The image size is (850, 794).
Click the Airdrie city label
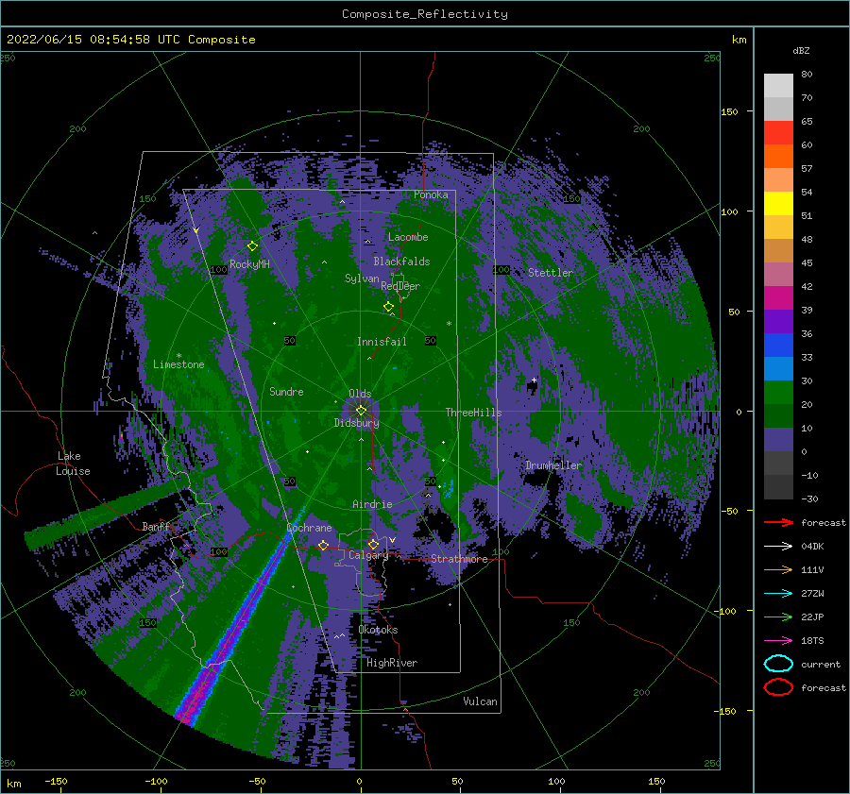coord(372,504)
